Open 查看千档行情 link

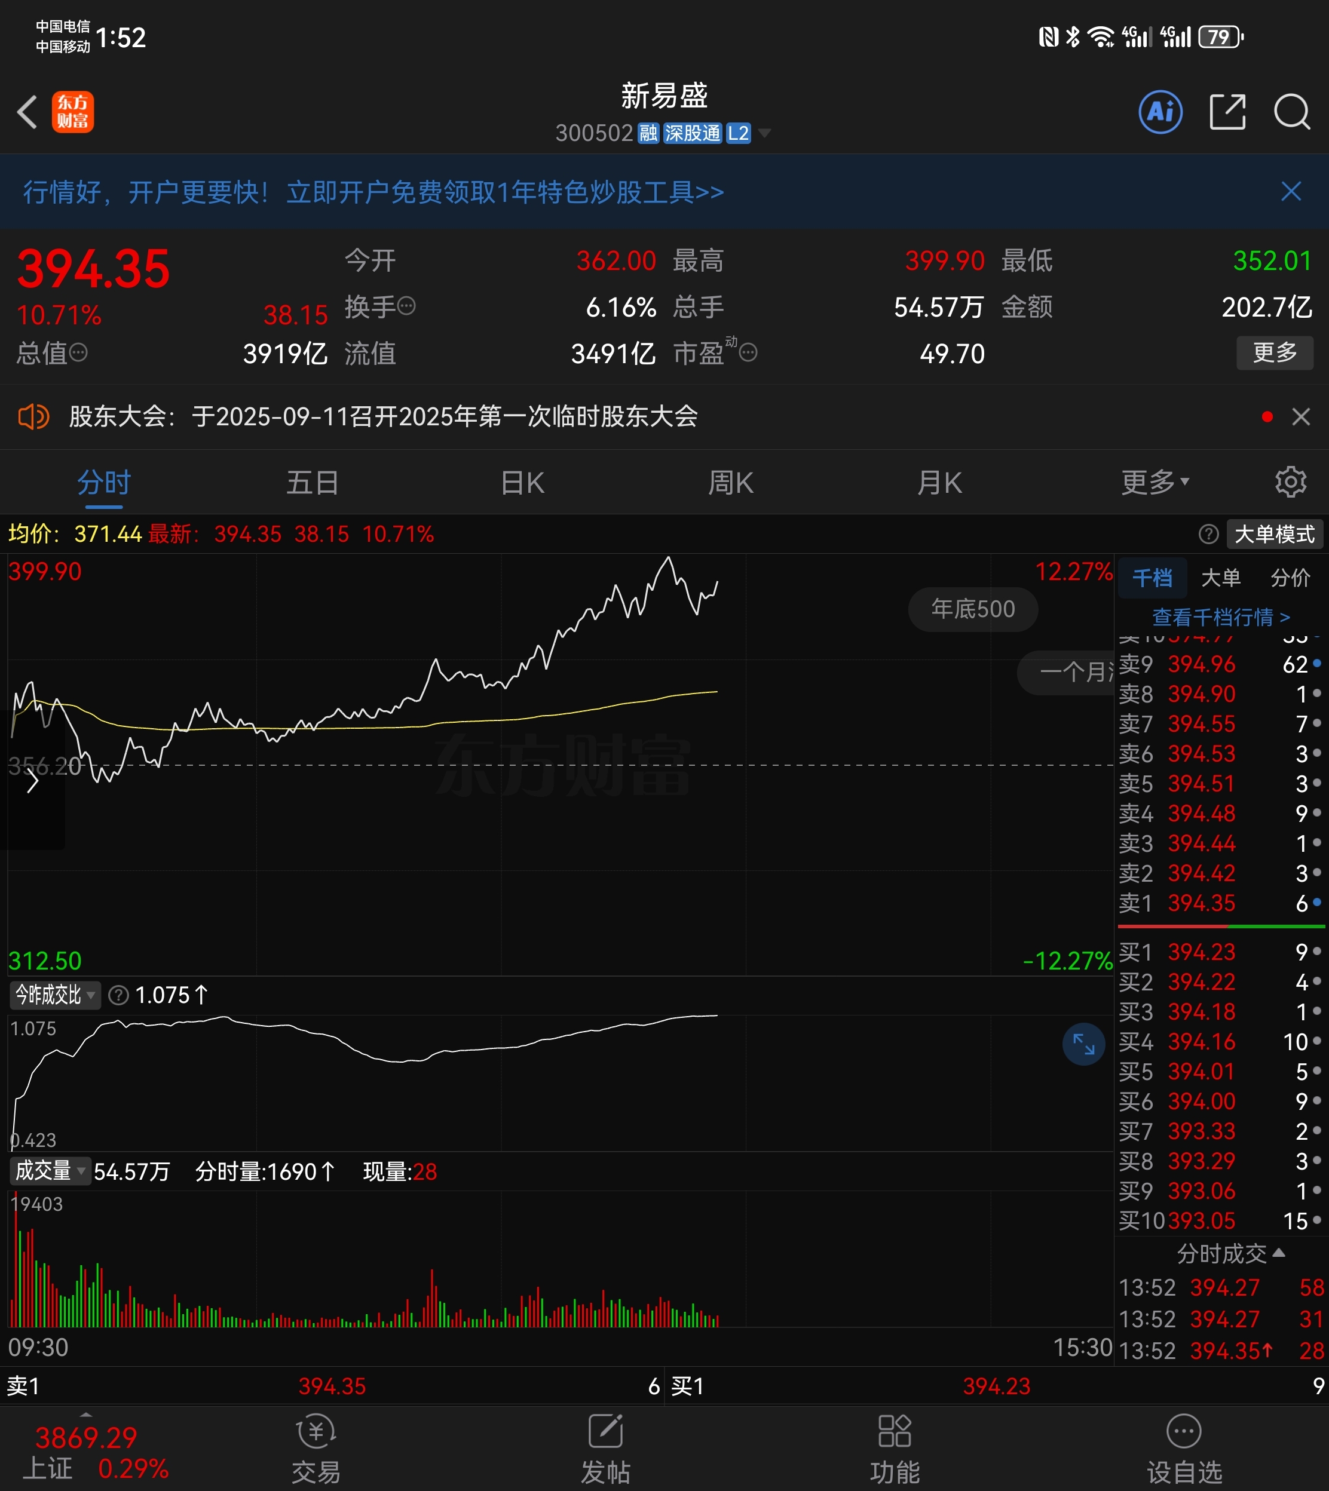click(x=1221, y=618)
